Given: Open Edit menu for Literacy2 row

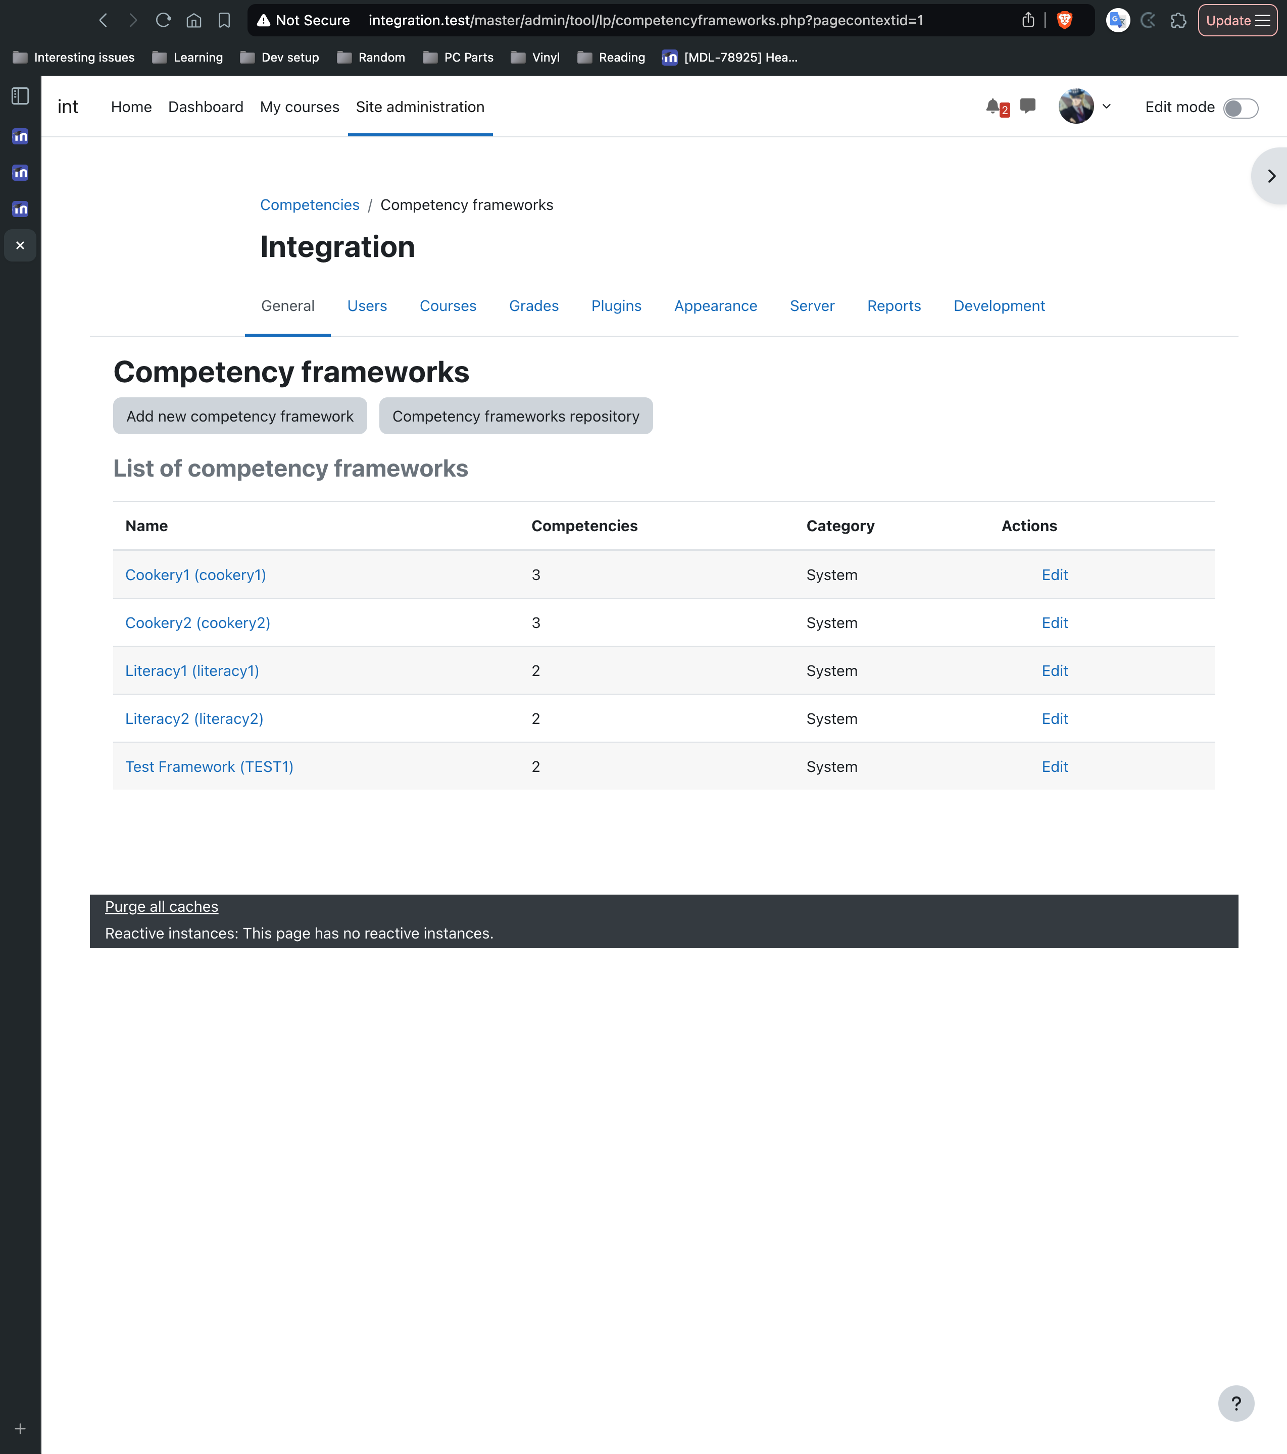Looking at the screenshot, I should (x=1055, y=718).
